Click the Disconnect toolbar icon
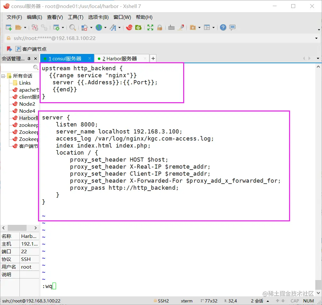Image resolution: width=322 pixels, height=305 pixels. pos(35,27)
